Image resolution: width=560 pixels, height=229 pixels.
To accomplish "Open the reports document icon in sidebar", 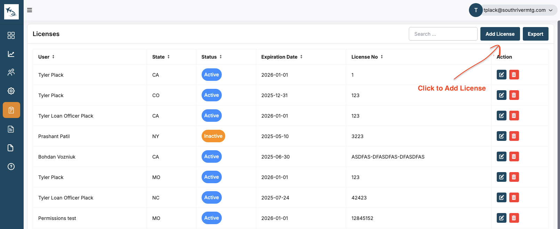I will (11, 129).
